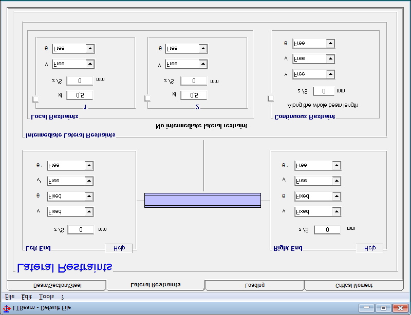
Task: Open the θ dropdown in Local Restraint 2
Action: tap(186, 48)
